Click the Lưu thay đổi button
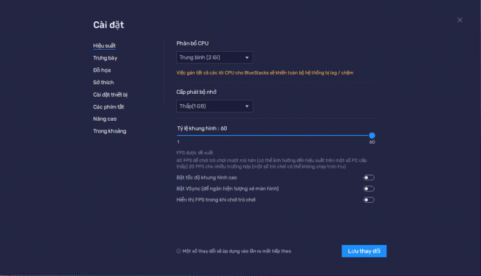Screen dimensions: 481x276 coord(364,251)
